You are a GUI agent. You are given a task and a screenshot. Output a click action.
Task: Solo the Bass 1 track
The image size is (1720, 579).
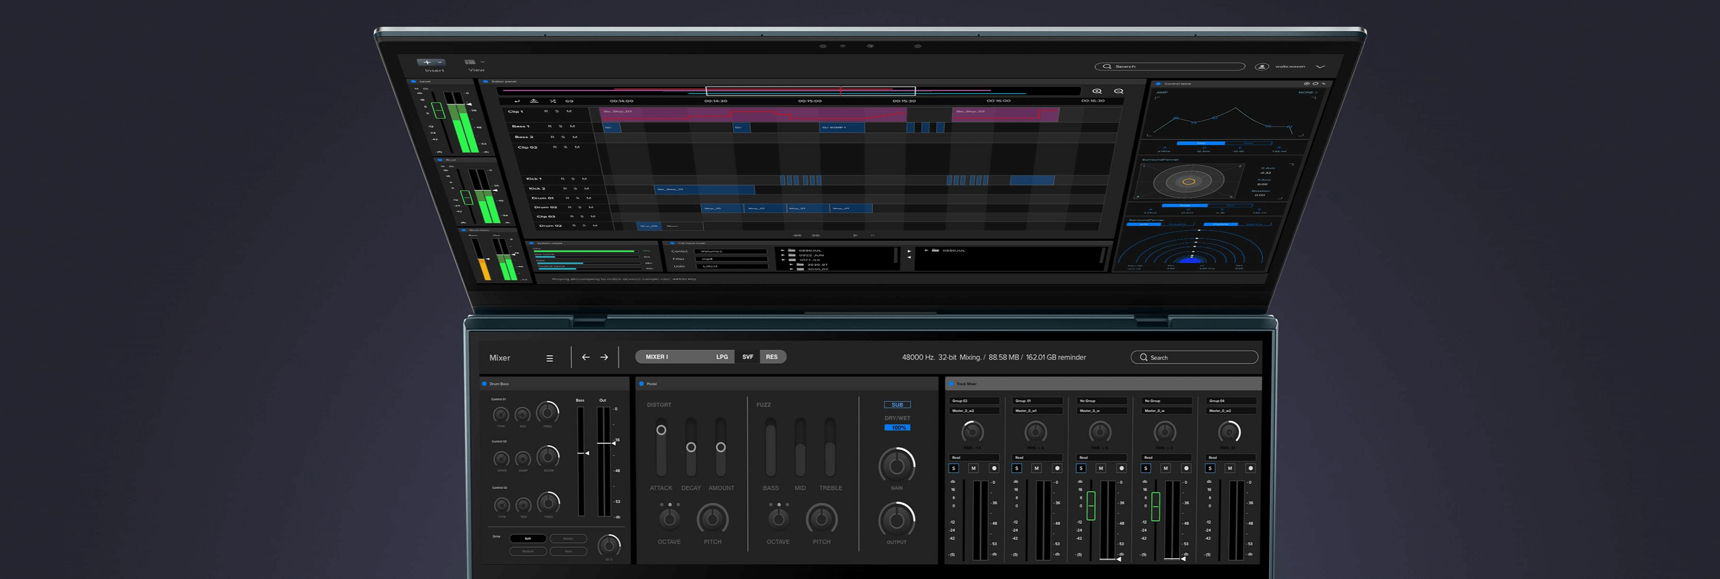point(561,126)
